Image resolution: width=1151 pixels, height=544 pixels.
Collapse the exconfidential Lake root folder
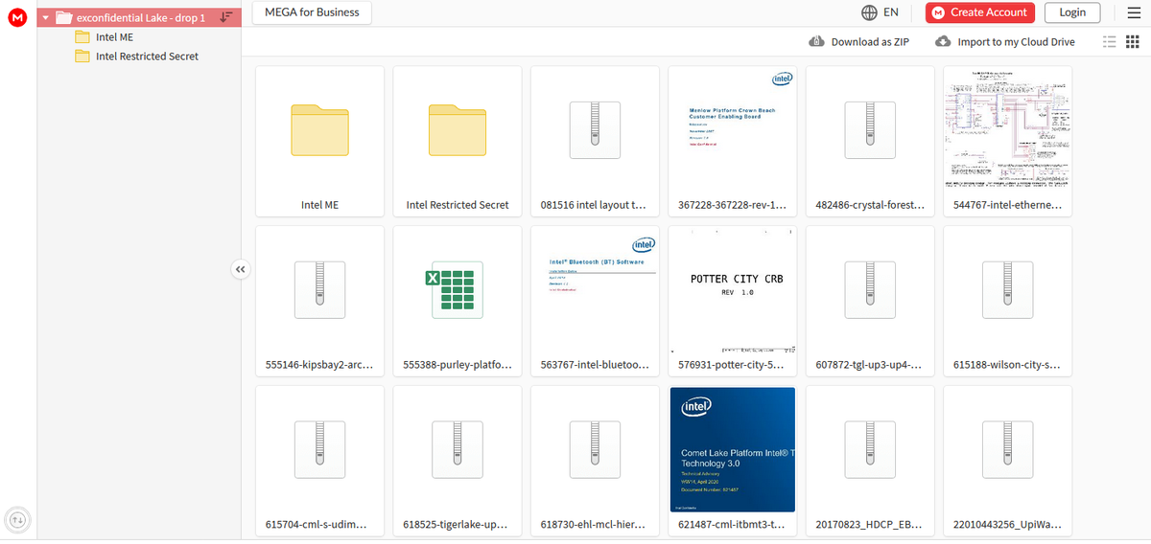pos(45,17)
